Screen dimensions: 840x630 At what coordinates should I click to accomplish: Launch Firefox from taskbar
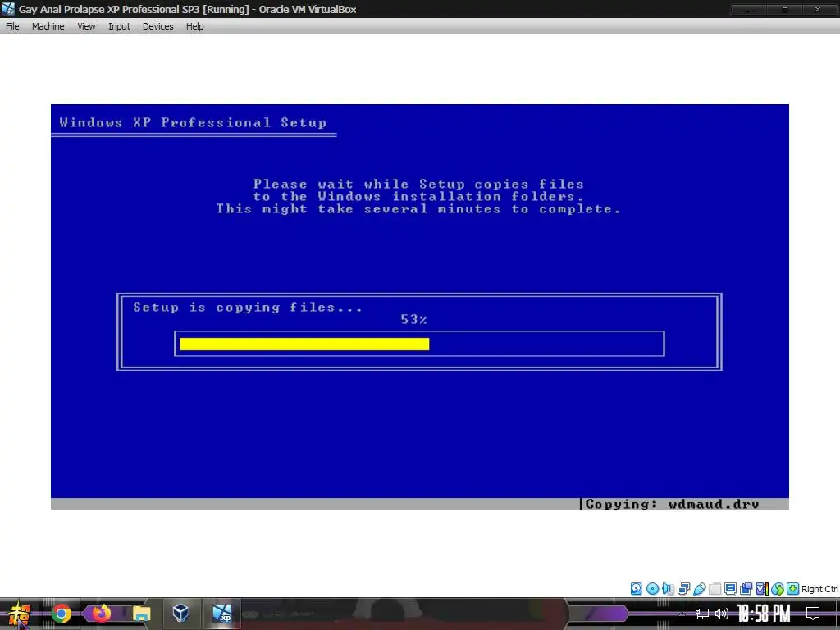(101, 613)
